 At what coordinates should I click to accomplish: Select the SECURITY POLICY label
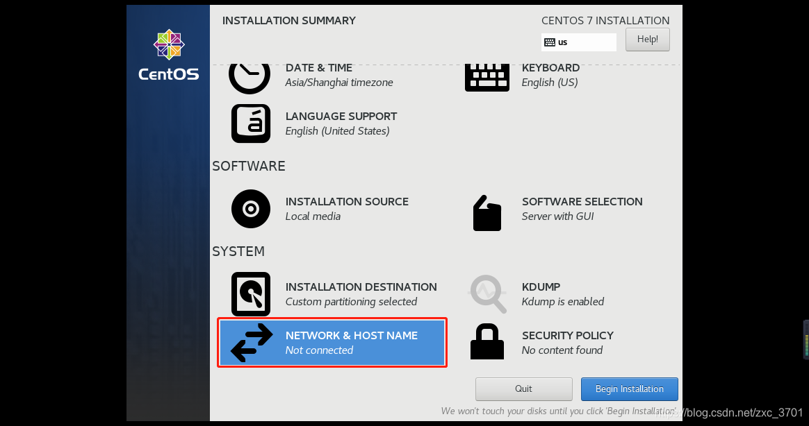[x=568, y=335]
